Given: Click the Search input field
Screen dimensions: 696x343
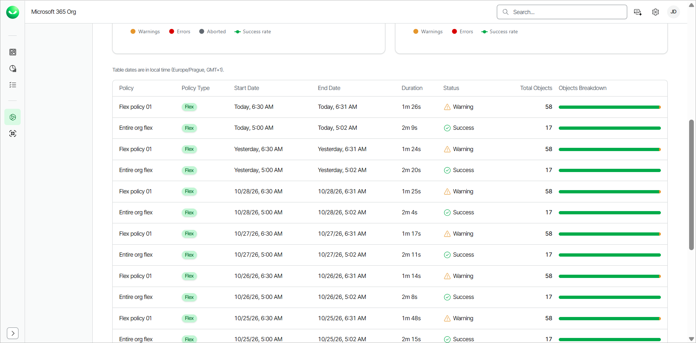Looking at the screenshot, I should click(x=562, y=12).
